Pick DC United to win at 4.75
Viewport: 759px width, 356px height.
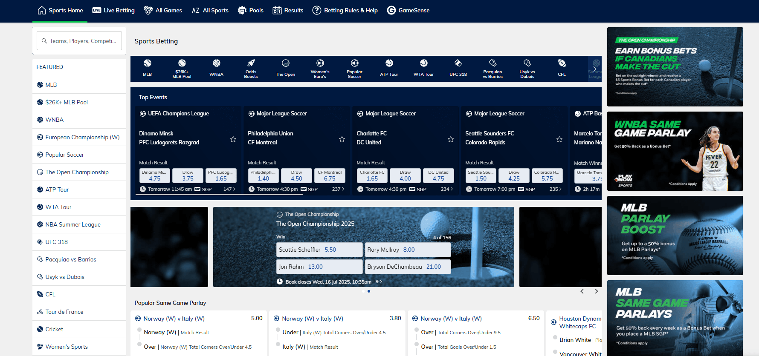pos(438,175)
